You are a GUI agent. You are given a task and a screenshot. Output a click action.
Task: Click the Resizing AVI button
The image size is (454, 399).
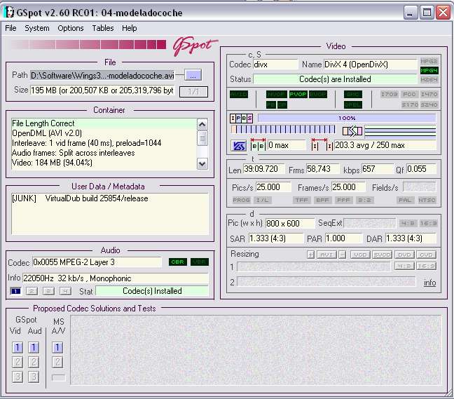click(326, 255)
